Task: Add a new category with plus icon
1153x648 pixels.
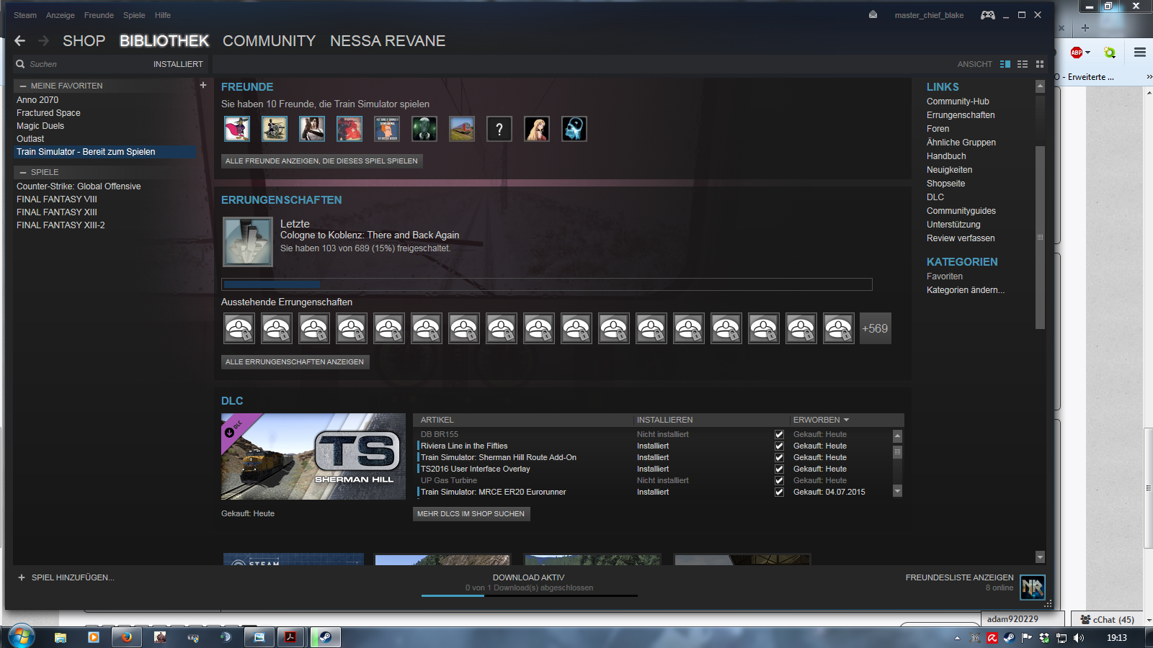Action: [x=203, y=85]
